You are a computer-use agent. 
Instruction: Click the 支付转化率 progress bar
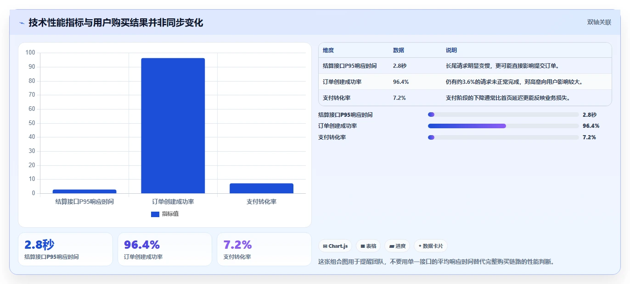tap(503, 137)
